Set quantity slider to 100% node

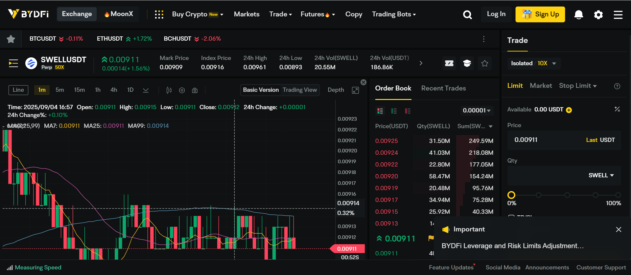pyautogui.click(x=618, y=195)
